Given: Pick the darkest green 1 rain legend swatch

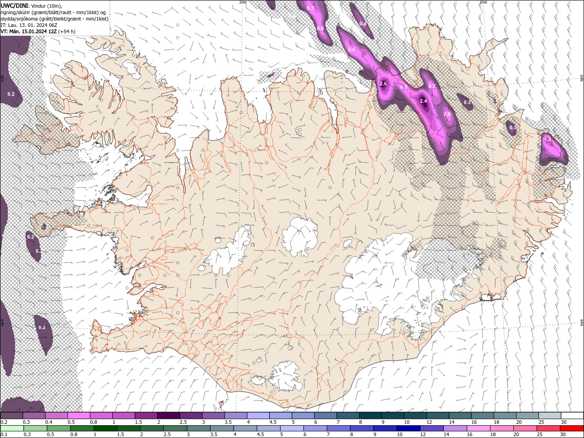Looking at the screenshot, I should tap(105, 428).
